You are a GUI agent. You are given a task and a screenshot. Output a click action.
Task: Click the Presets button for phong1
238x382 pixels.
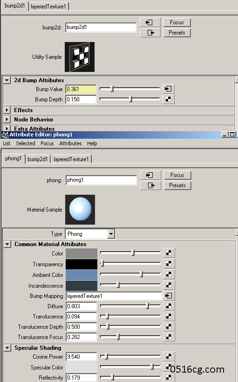177,185
